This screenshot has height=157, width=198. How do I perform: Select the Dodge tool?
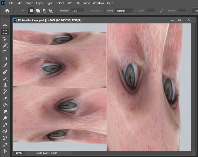(x=5, y=118)
